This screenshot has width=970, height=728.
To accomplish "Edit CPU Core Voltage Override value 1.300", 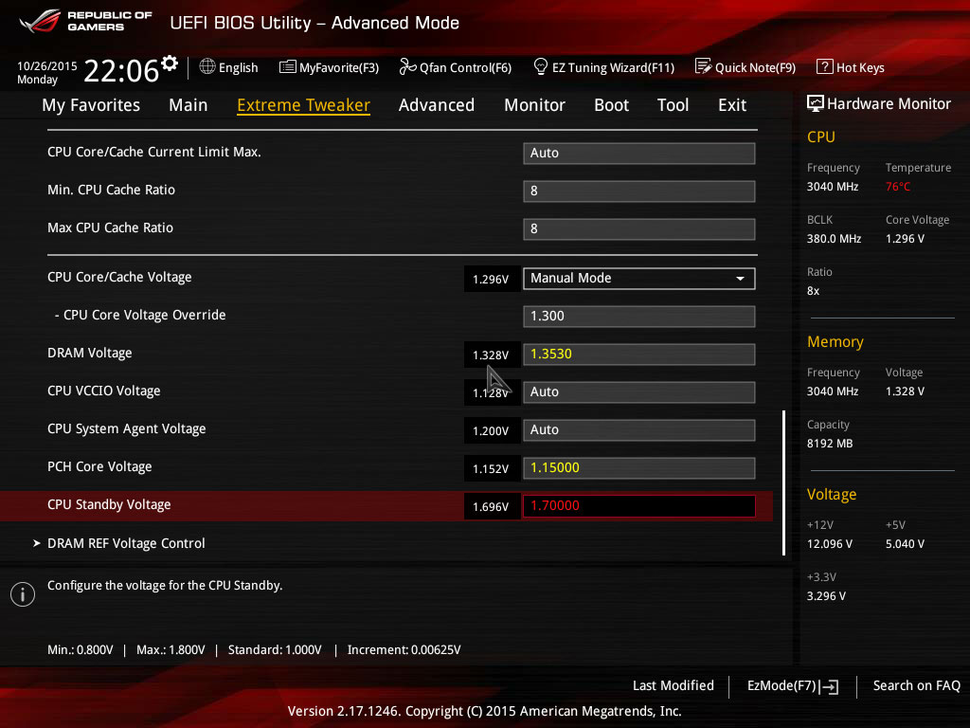I will click(x=639, y=317).
